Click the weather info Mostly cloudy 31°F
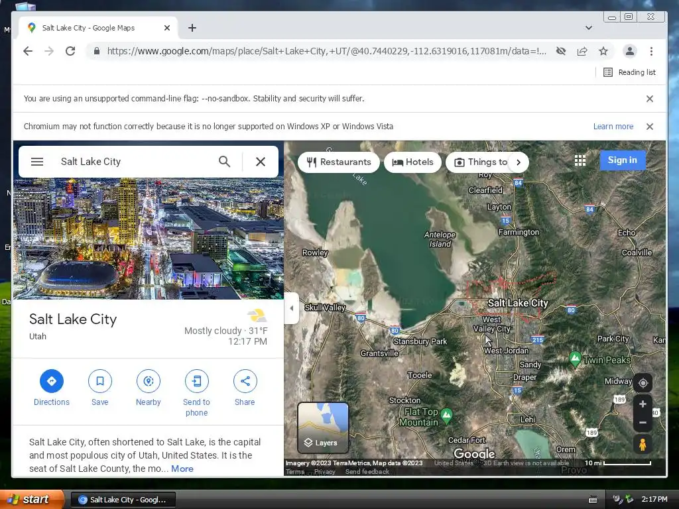The width and height of the screenshot is (679, 509). click(x=225, y=331)
